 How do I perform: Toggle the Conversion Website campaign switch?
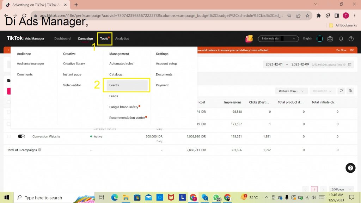click(x=22, y=136)
